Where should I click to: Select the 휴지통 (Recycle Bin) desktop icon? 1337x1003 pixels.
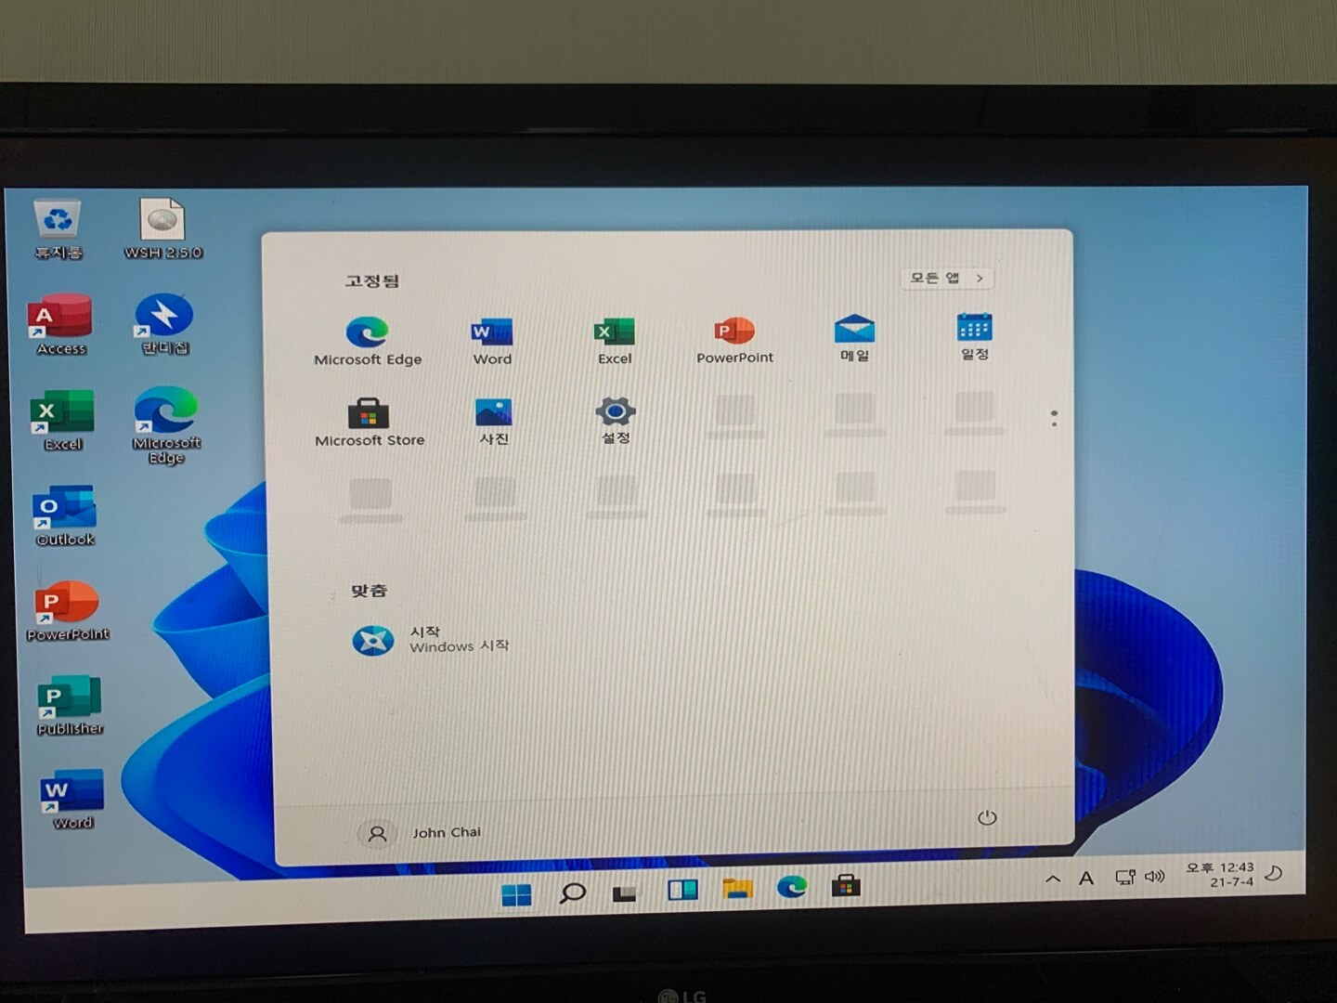(x=58, y=229)
